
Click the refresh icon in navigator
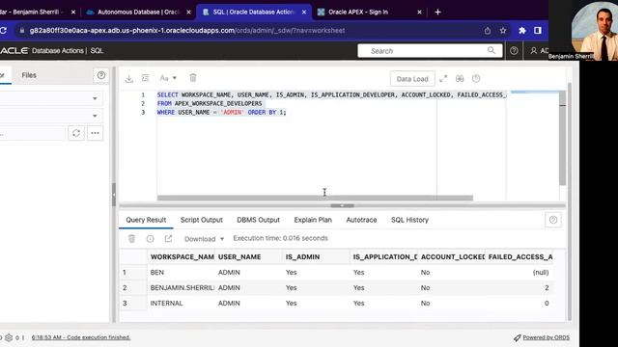click(x=76, y=133)
